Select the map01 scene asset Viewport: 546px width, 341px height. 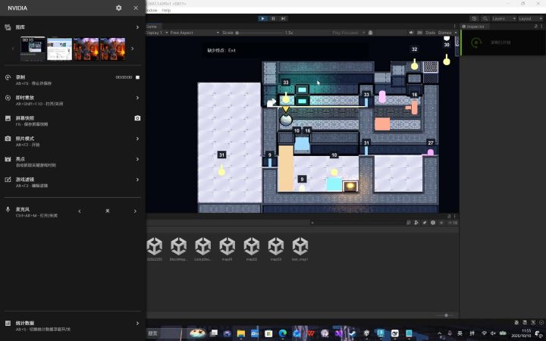pos(227,249)
